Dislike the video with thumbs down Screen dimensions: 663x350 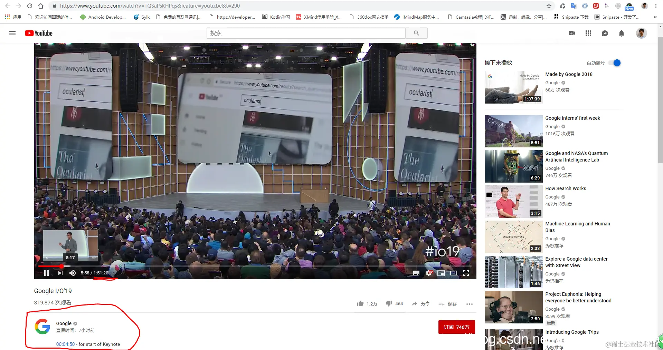394,303
